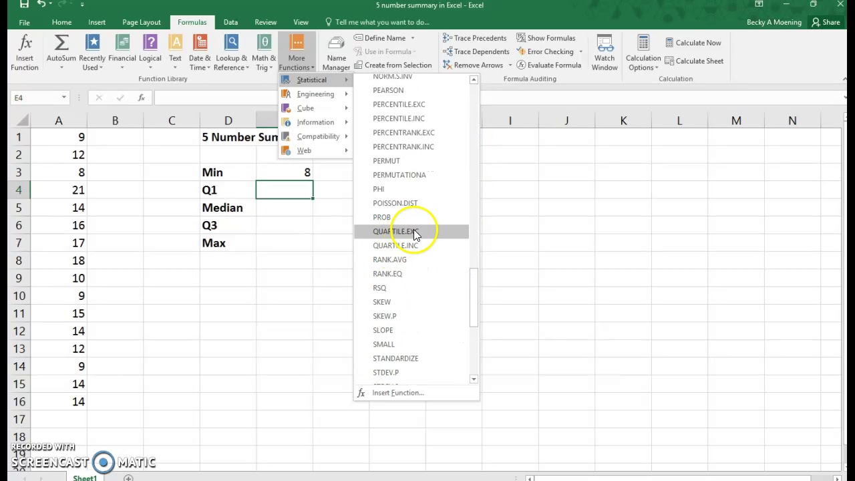Expand the Remove Arrows dropdown arrow
The height and width of the screenshot is (481, 855).
pos(510,65)
